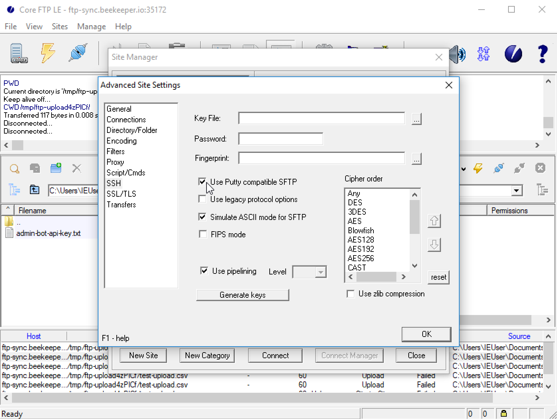
Task: Click the remote pane lightning quick-connect icon
Action: click(478, 168)
